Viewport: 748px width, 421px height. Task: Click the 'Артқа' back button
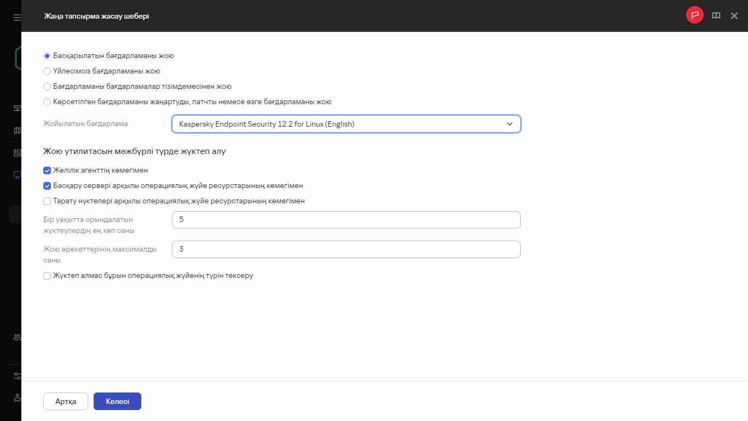(x=66, y=401)
